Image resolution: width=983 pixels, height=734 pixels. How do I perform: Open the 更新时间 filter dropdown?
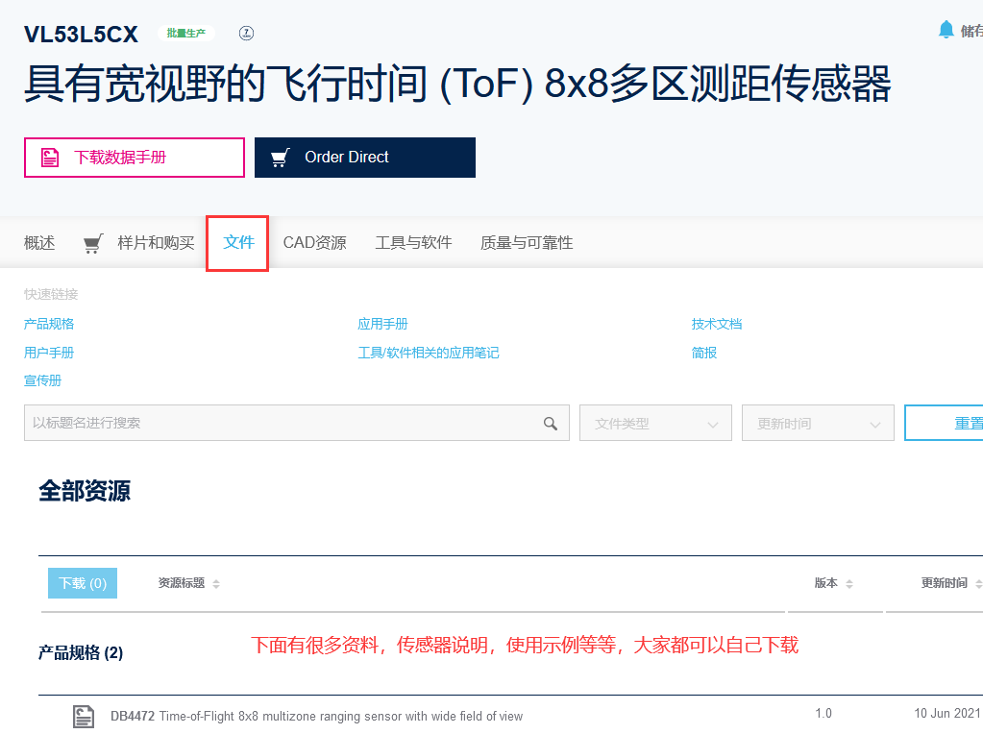click(818, 423)
